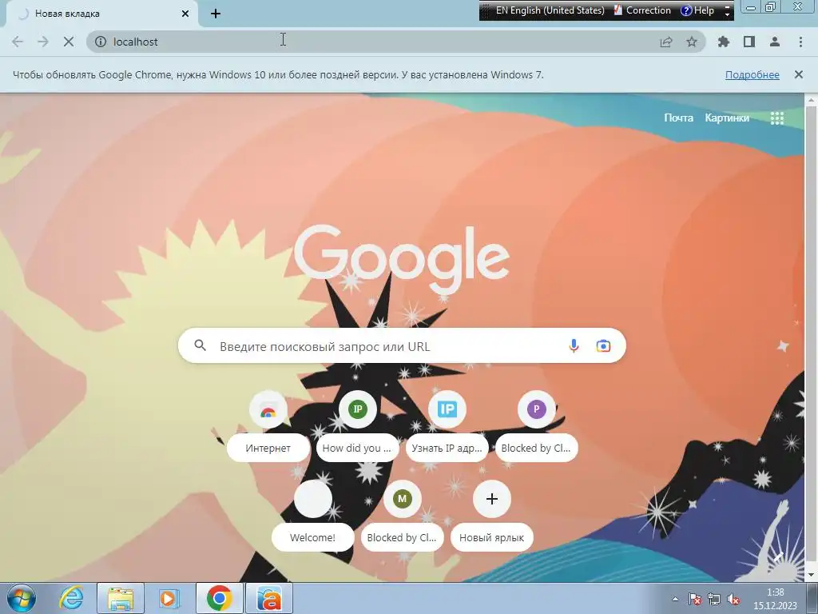The width and height of the screenshot is (818, 614).
Task: Dismiss the Windows 7 update infobar
Action: click(x=798, y=74)
